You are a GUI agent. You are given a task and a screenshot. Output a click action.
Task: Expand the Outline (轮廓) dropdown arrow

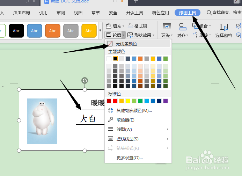tap(124, 35)
